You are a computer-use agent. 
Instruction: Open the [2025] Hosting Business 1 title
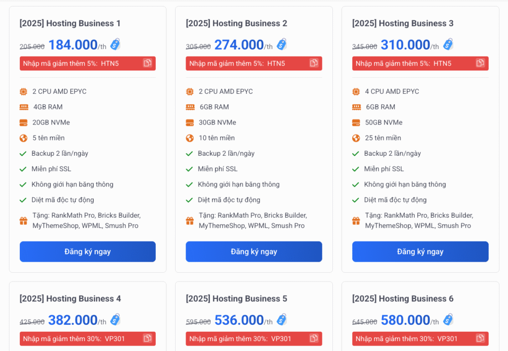pyautogui.click(x=70, y=23)
